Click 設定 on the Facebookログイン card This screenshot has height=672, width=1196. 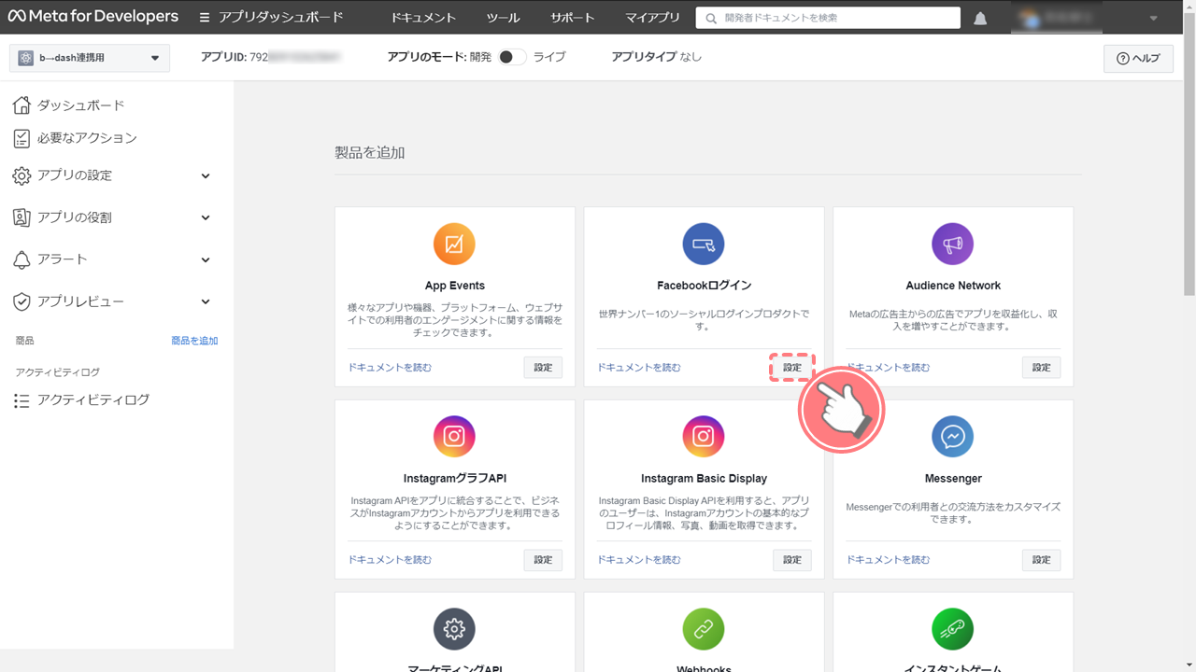click(x=792, y=368)
